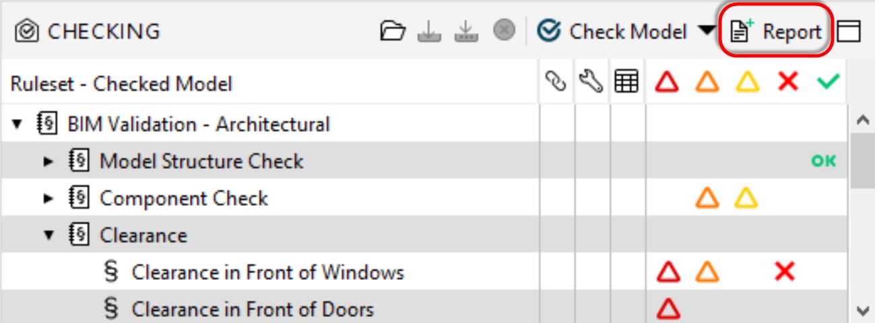
Task: Click the grey remove circle icon
Action: [x=504, y=30]
